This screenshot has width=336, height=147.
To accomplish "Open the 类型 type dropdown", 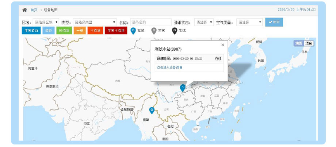I will 95,22.
